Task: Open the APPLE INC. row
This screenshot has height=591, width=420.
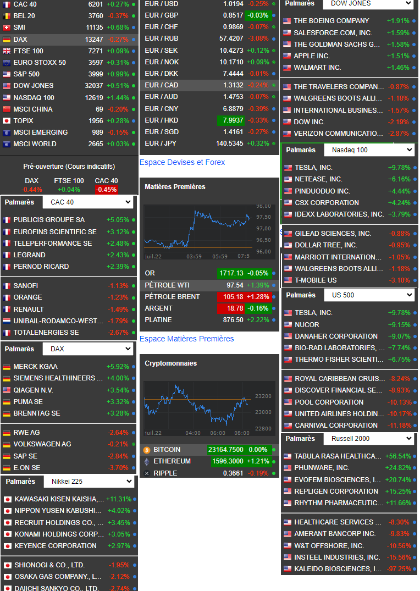Action: coord(349,56)
